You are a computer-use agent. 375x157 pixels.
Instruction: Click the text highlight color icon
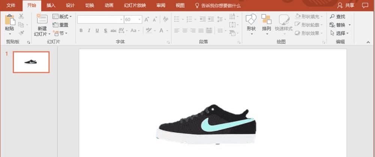[149, 31]
